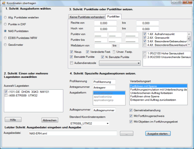The width and height of the screenshot is (194, 149).
Task: Toggle Veränderte Fest. checkbox
Action: click(x=88, y=52)
